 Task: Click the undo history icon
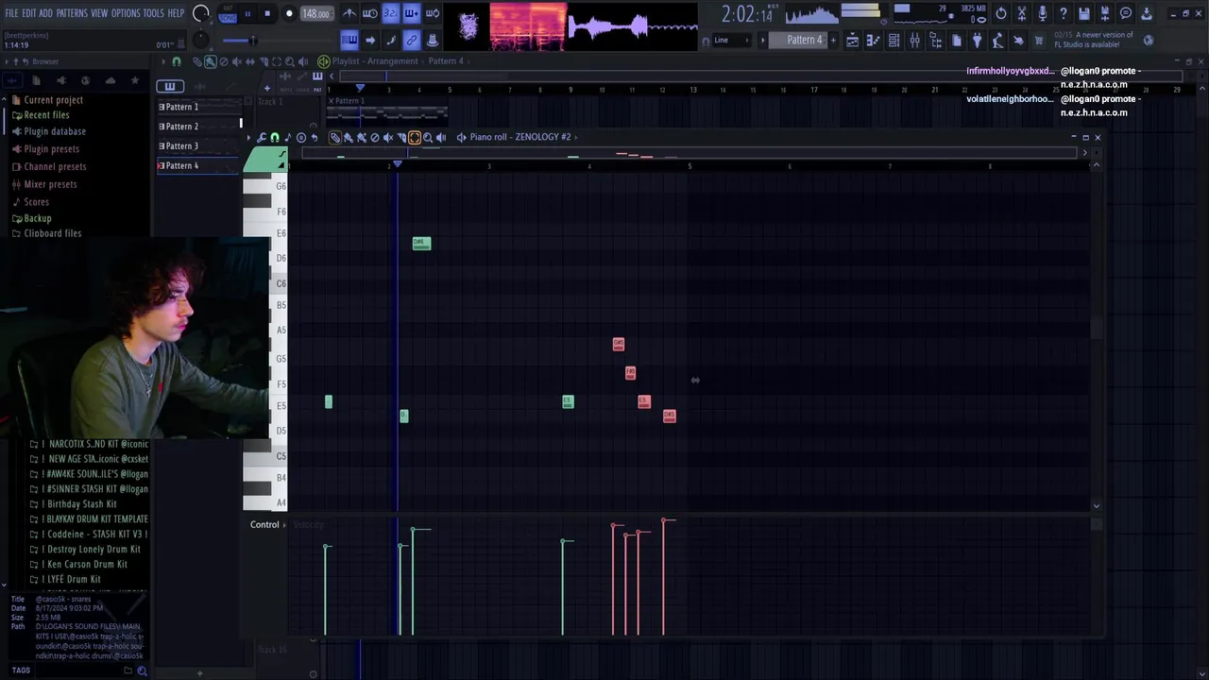1001,13
